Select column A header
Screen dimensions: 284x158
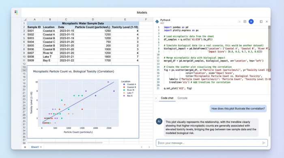pos(34,19)
